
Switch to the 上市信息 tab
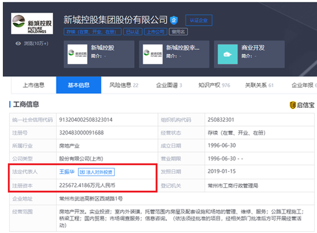coord(33,85)
